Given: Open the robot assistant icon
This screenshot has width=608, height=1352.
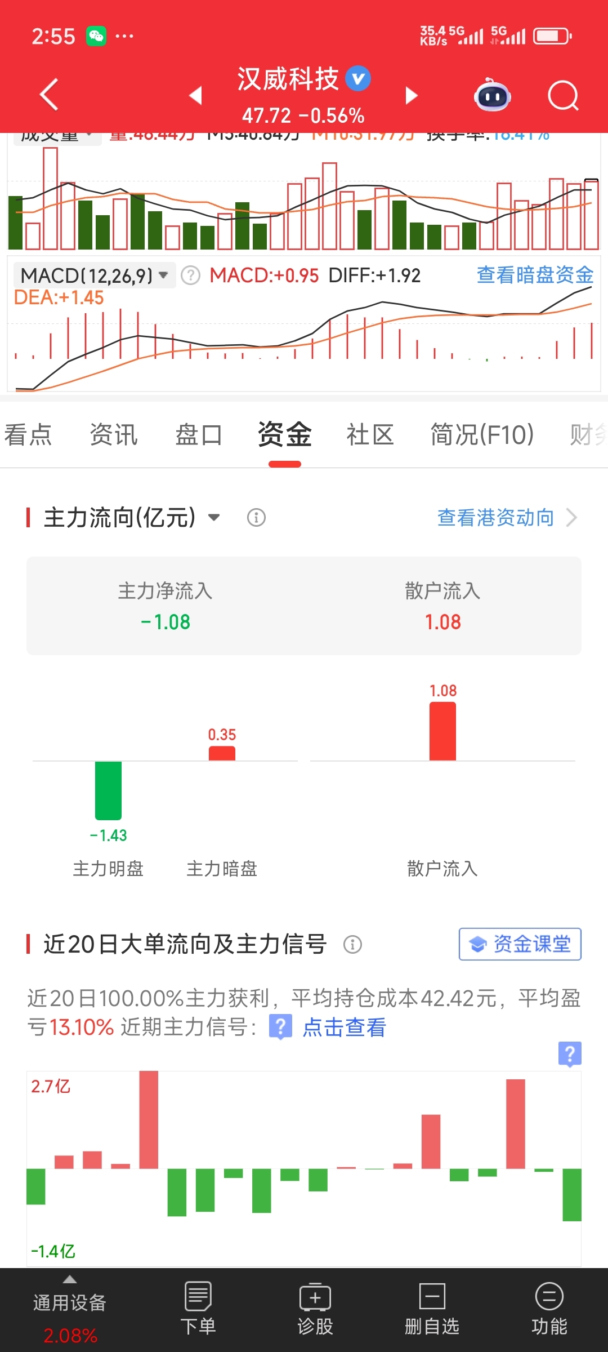Looking at the screenshot, I should tap(493, 95).
